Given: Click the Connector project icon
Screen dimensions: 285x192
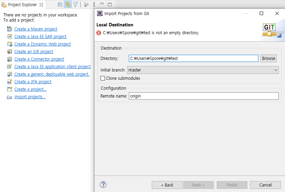Looking at the screenshot, I should tap(10, 59).
